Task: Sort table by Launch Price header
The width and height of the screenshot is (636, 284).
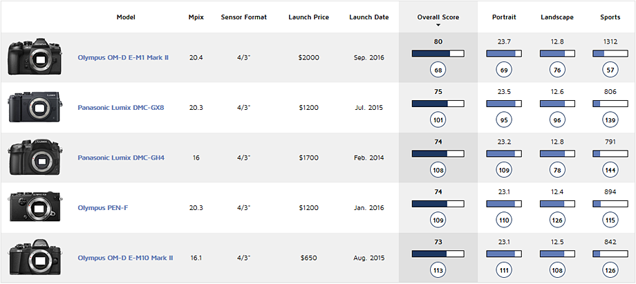Action: click(309, 17)
